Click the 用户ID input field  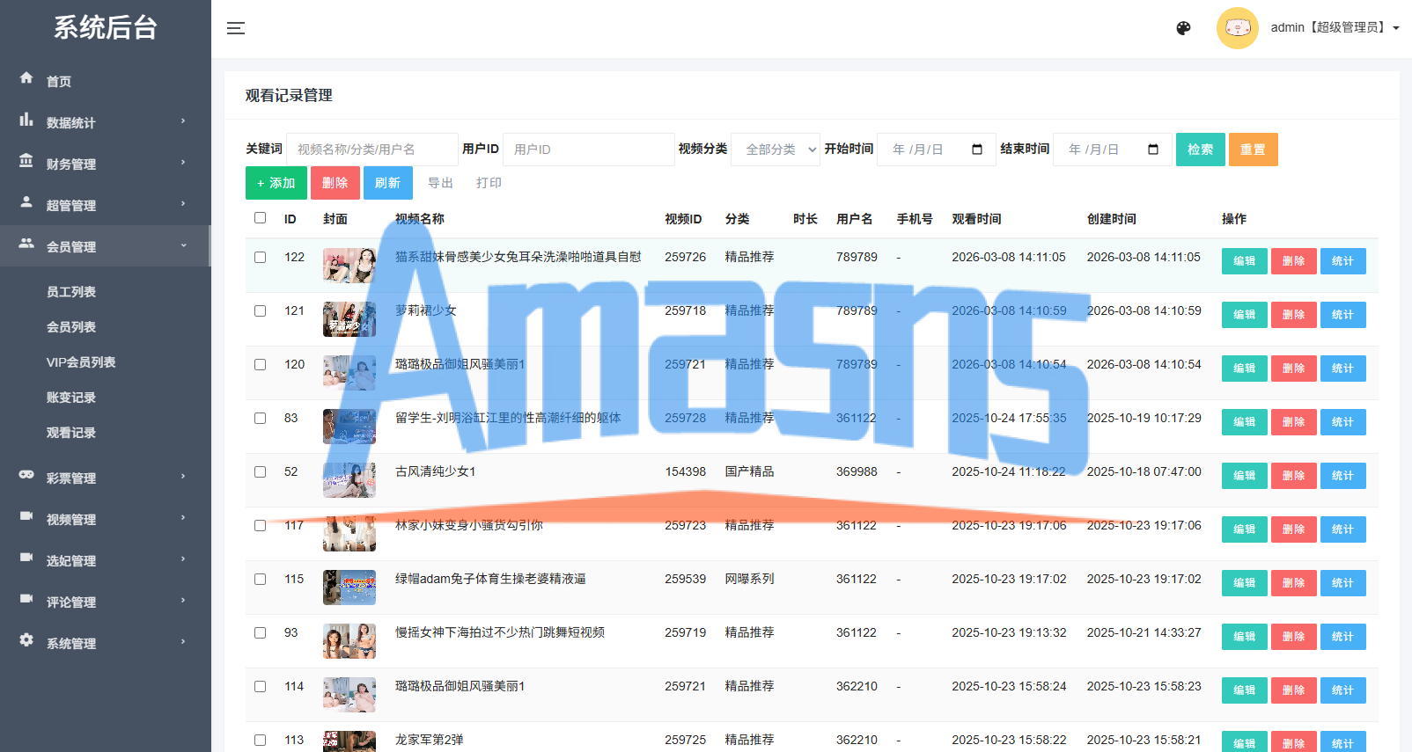pyautogui.click(x=589, y=150)
